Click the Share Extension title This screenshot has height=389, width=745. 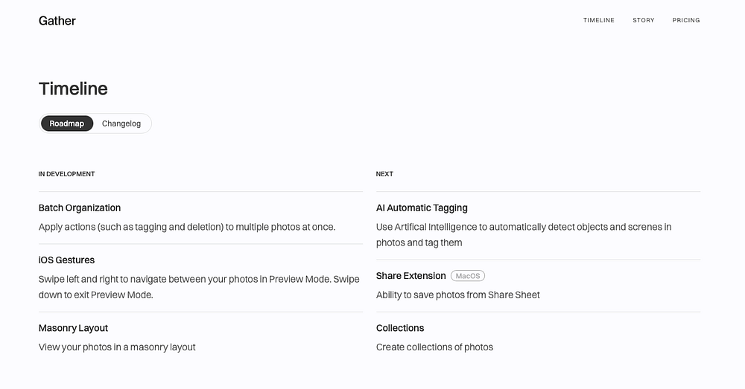(410, 276)
